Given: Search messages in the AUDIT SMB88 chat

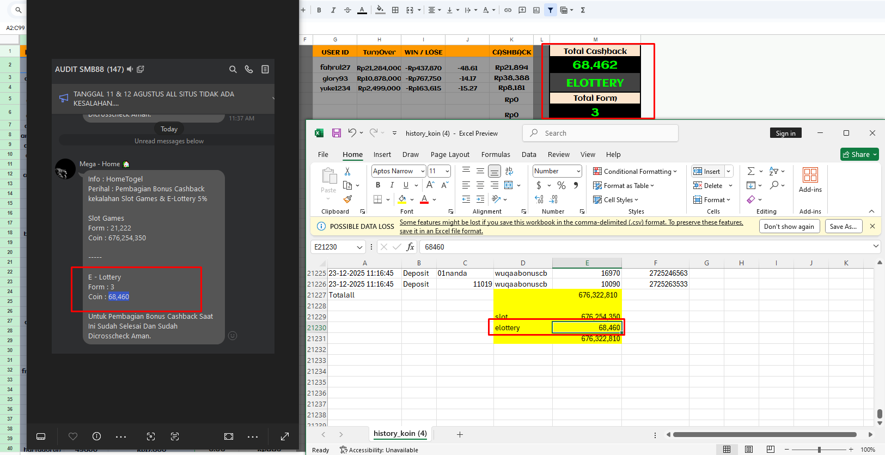Looking at the screenshot, I should tap(233, 69).
